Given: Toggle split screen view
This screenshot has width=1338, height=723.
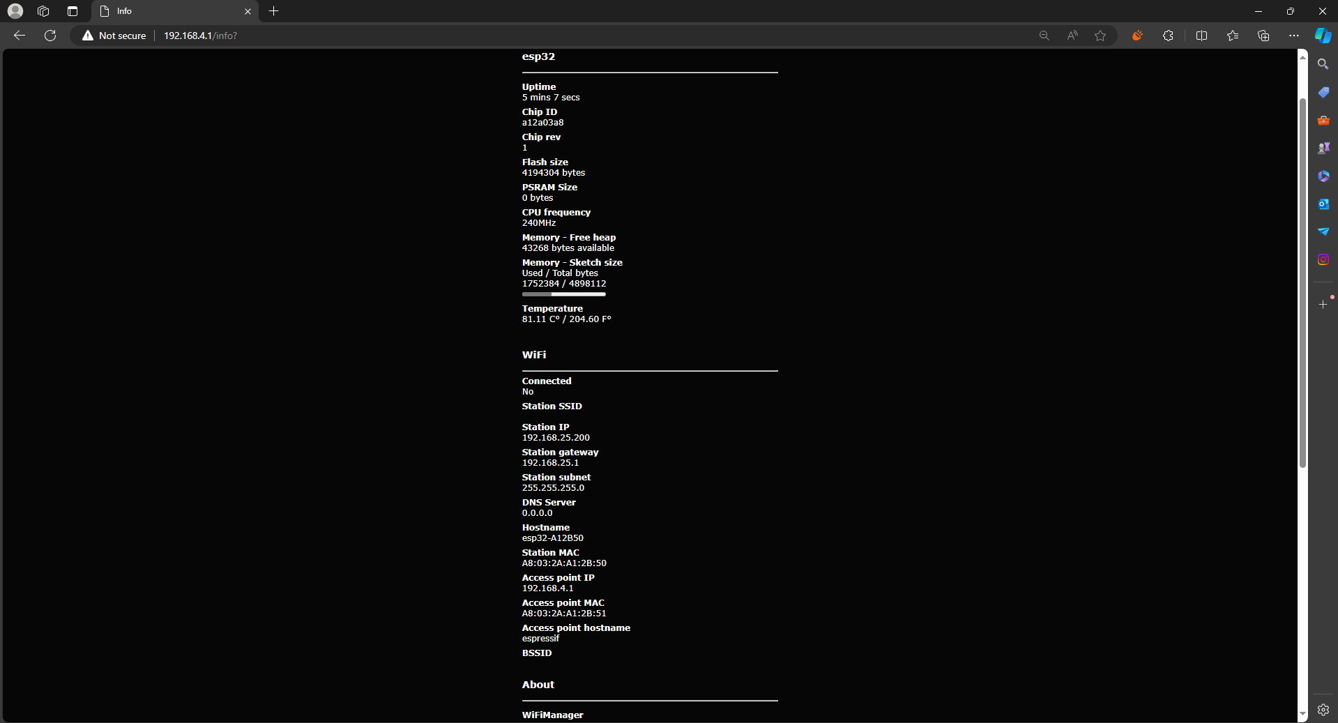Looking at the screenshot, I should [1201, 36].
